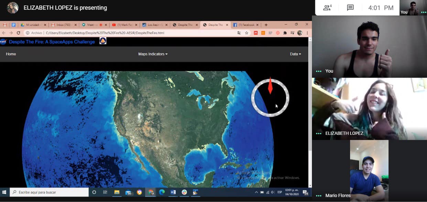Open the Mail app with 99+ badge
427x202 pixels.
(129, 192)
